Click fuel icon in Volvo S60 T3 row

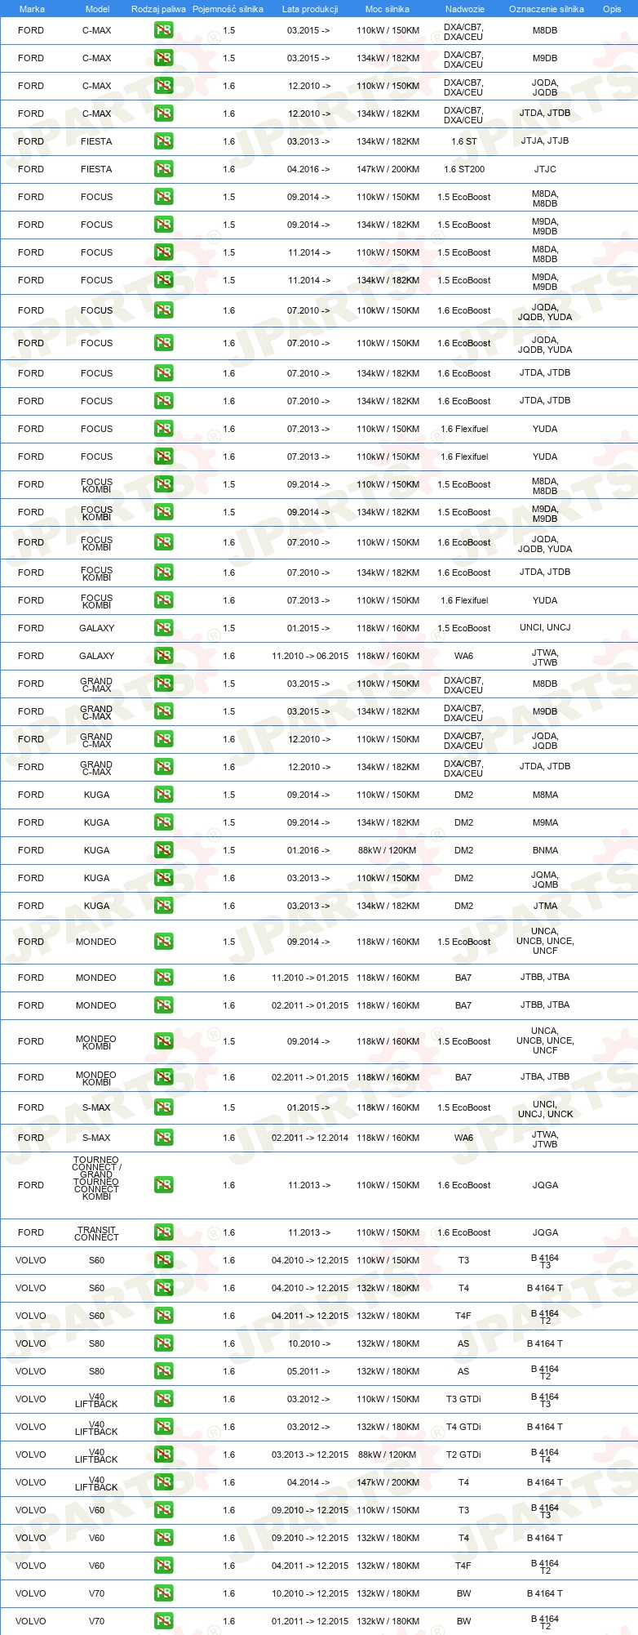[163, 1260]
